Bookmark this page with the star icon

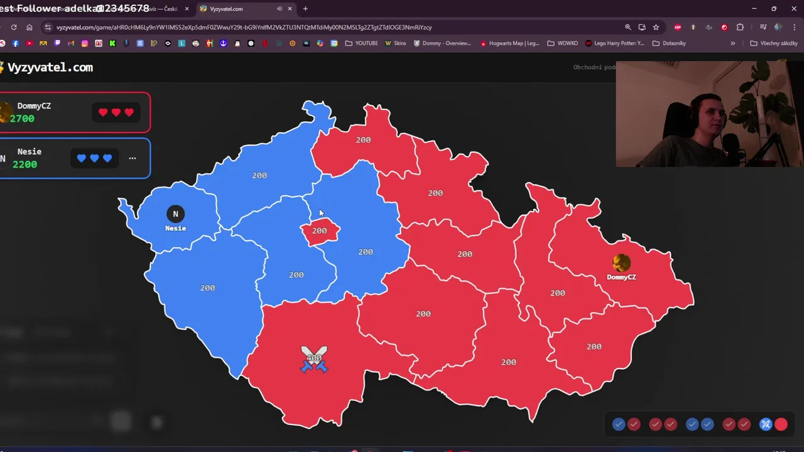point(656,27)
